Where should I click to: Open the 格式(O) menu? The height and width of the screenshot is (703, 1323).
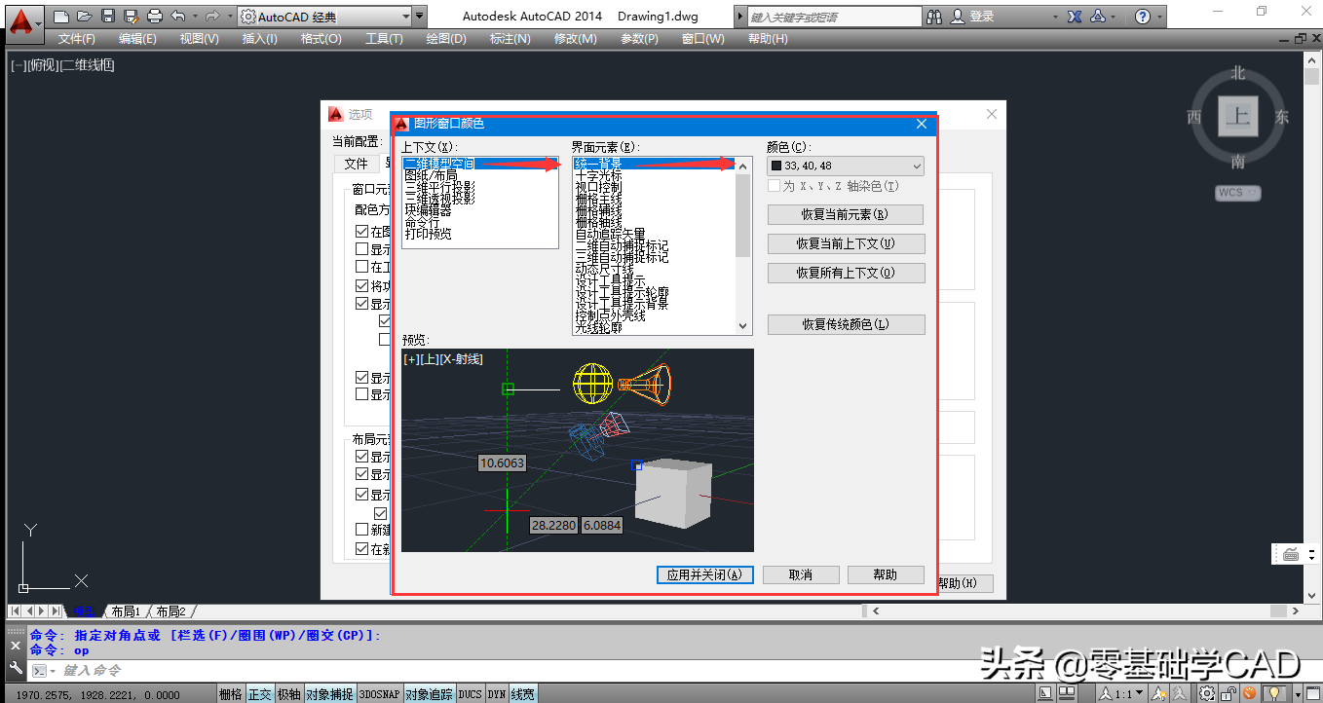(x=321, y=39)
